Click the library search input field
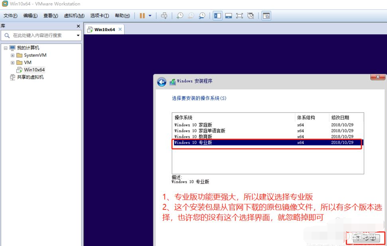Viewport: 387px width, 246px height. [41, 36]
